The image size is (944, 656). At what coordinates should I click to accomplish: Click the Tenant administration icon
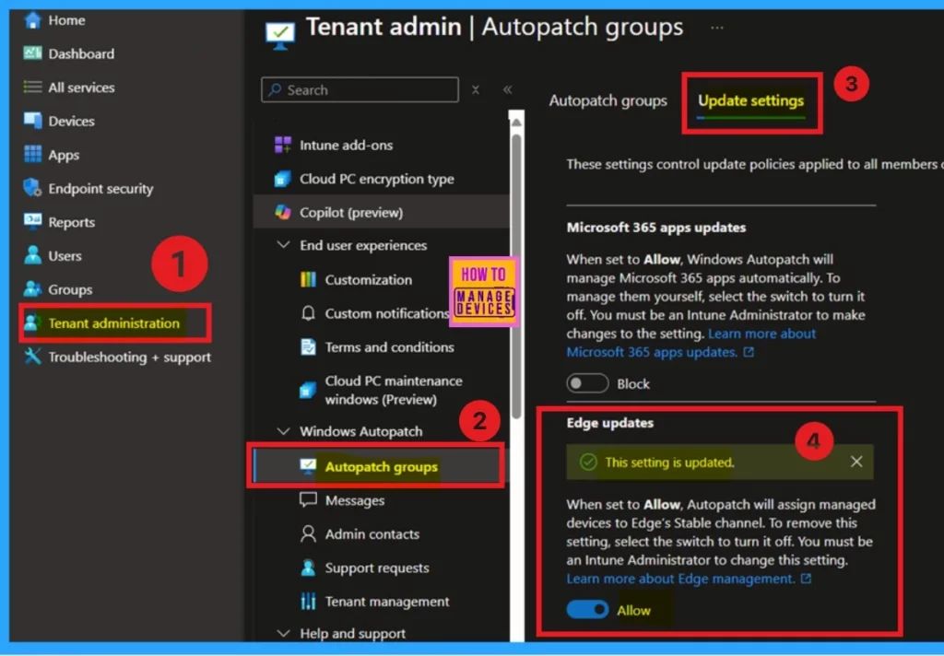(x=31, y=322)
